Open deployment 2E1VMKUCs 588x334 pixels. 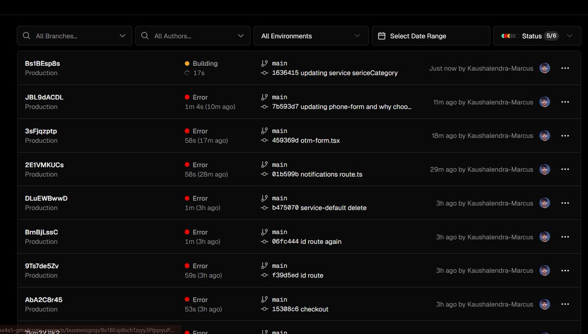pos(45,165)
